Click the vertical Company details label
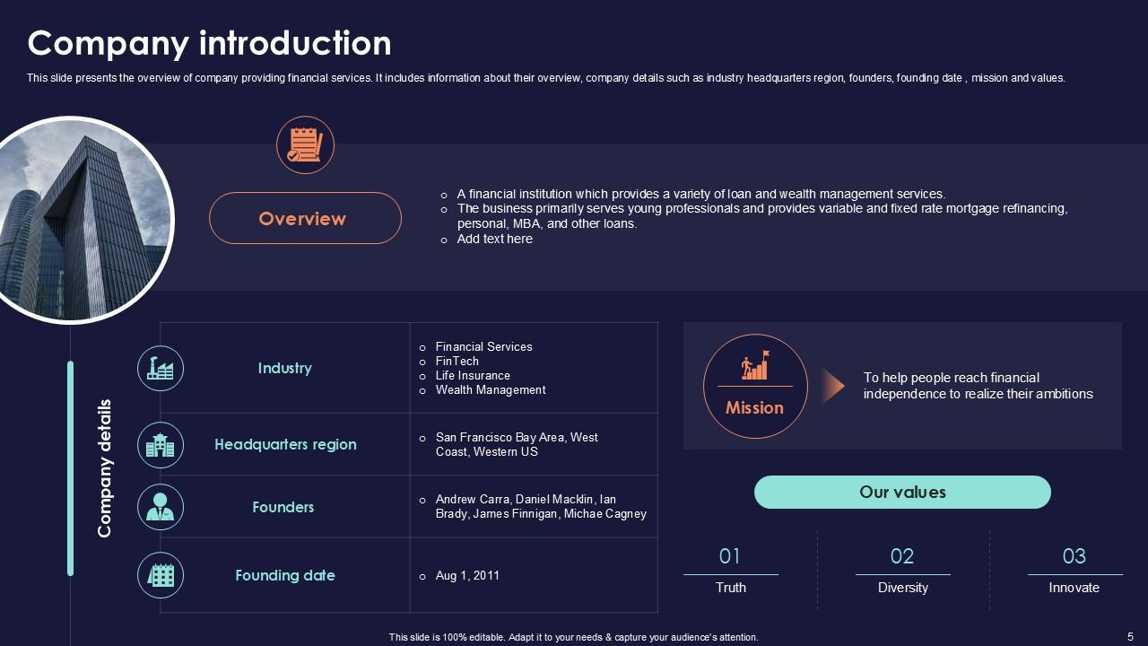Screen dimensions: 1148x646 click(x=105, y=468)
